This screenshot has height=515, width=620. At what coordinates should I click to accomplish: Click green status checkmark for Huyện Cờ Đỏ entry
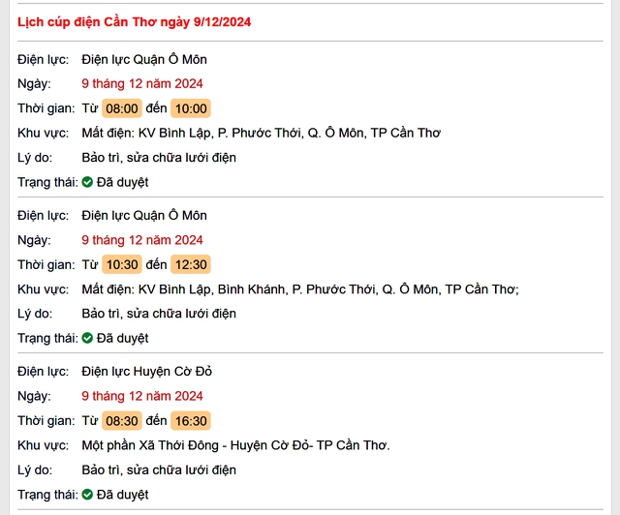[87, 495]
